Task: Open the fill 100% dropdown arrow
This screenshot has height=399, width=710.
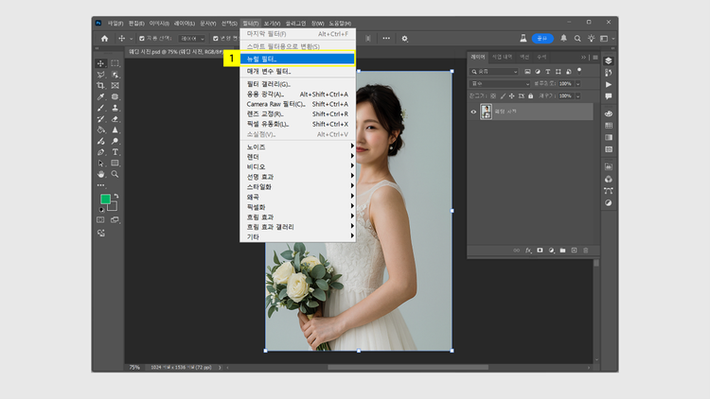Action: coord(577,95)
